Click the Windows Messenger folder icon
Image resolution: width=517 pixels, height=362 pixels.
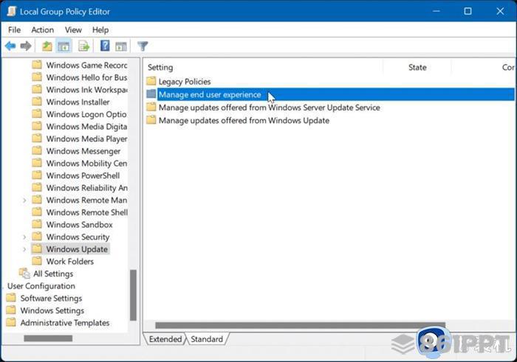(x=37, y=150)
